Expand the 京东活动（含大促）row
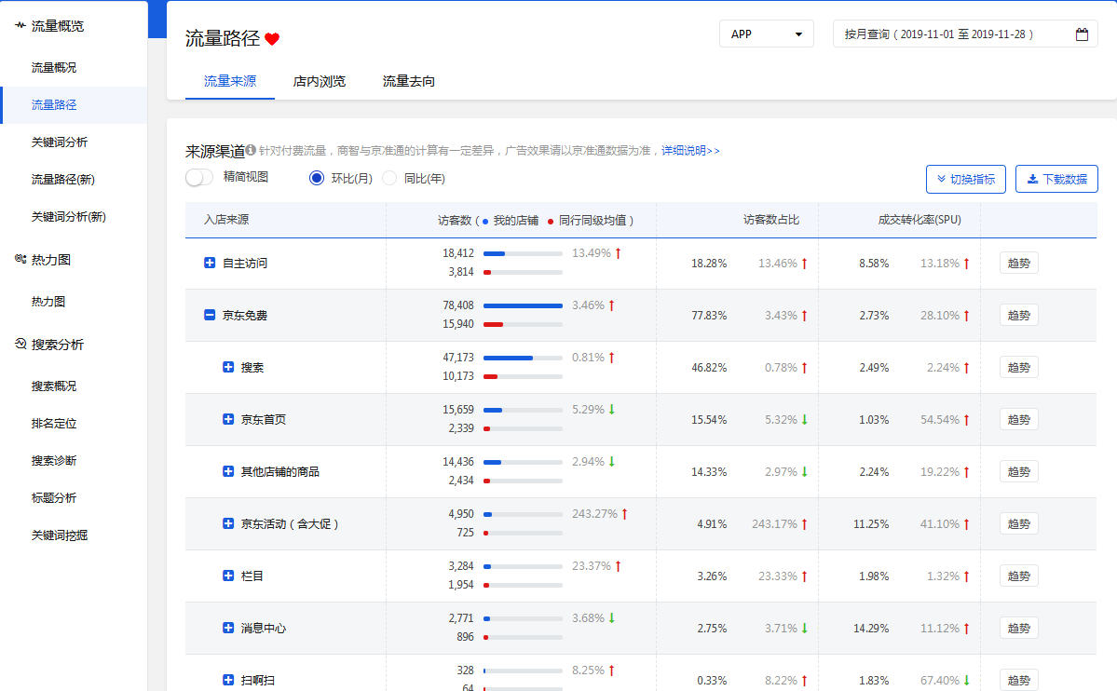Image resolution: width=1117 pixels, height=691 pixels. [x=228, y=524]
